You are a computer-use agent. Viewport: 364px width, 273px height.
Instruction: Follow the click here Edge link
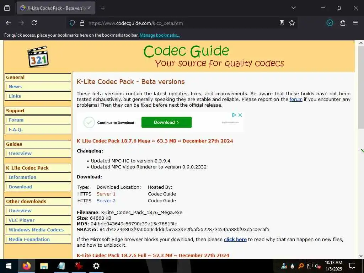235,239
